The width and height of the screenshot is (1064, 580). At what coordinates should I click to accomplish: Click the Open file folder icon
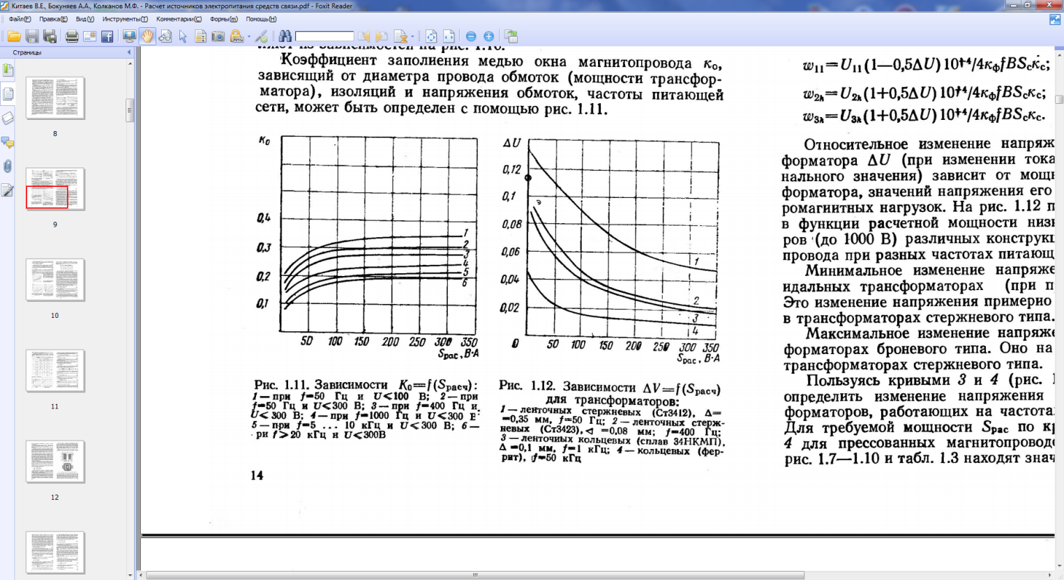[x=14, y=36]
